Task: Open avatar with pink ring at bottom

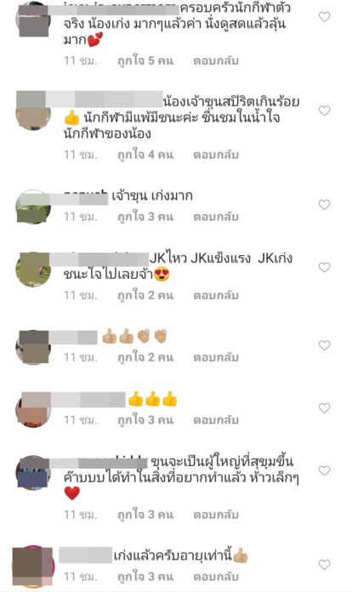Action: [33, 566]
